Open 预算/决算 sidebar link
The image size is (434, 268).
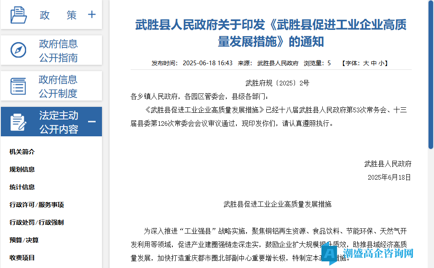[x=24, y=240]
